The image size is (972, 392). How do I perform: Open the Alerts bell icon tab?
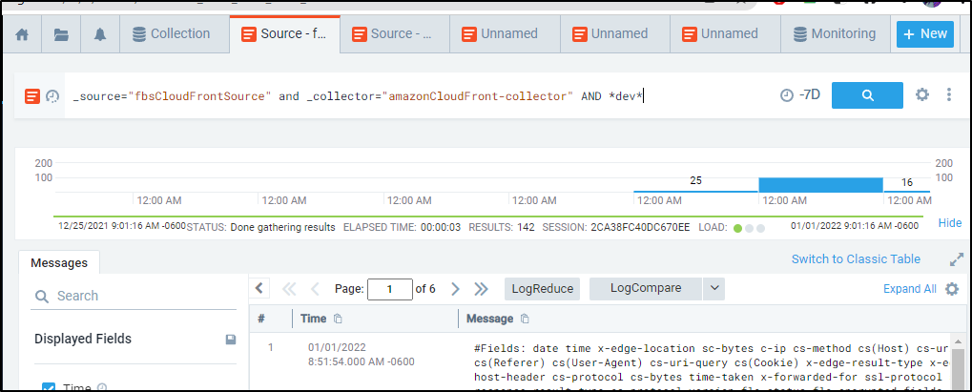coord(100,35)
